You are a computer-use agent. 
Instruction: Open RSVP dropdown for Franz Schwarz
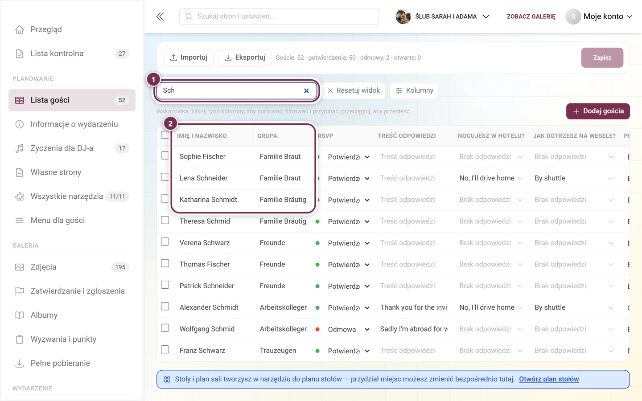pyautogui.click(x=349, y=351)
